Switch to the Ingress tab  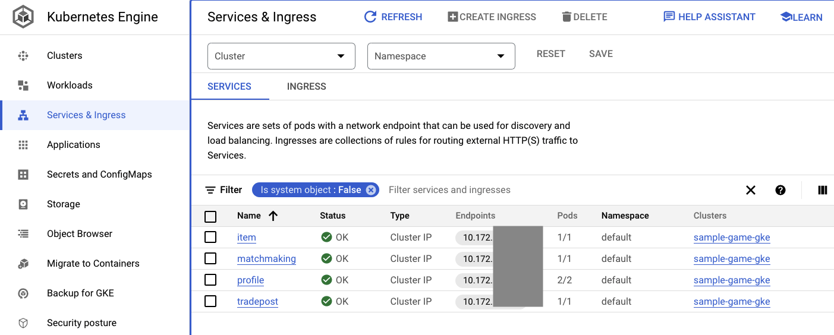(x=306, y=87)
